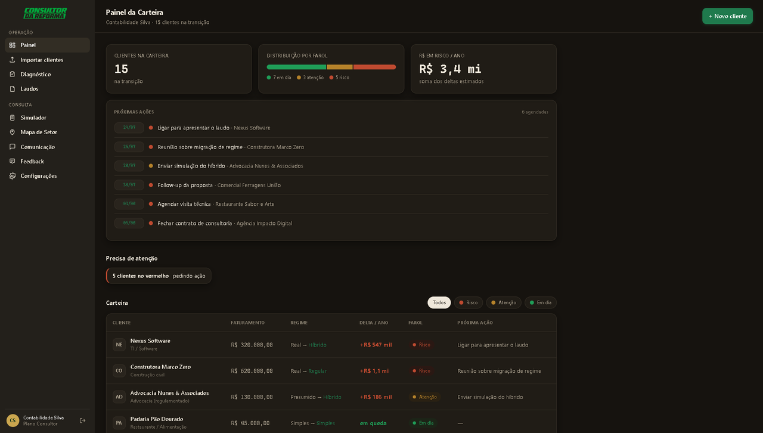Click the Nexus Software client name
Screen dimensions: 763x433
tap(150, 341)
